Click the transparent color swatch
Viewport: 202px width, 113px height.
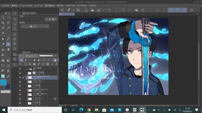click(6, 92)
